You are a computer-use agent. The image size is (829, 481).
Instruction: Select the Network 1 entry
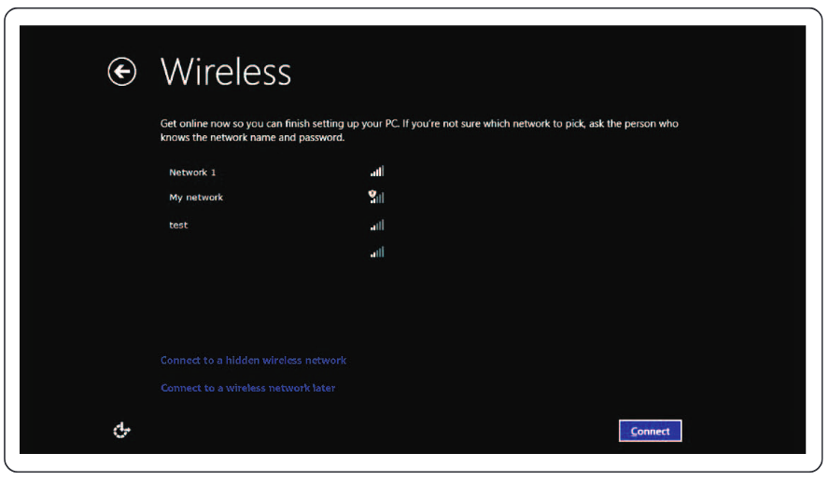click(x=192, y=172)
